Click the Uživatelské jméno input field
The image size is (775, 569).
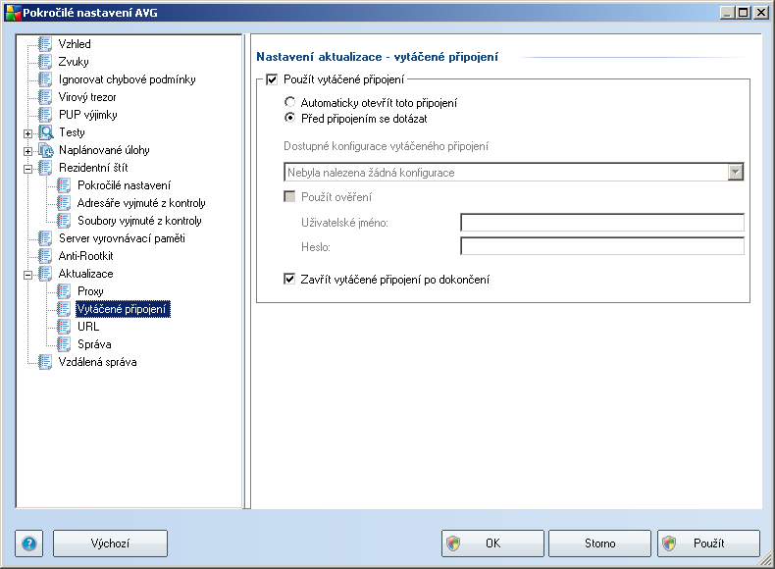pos(602,223)
